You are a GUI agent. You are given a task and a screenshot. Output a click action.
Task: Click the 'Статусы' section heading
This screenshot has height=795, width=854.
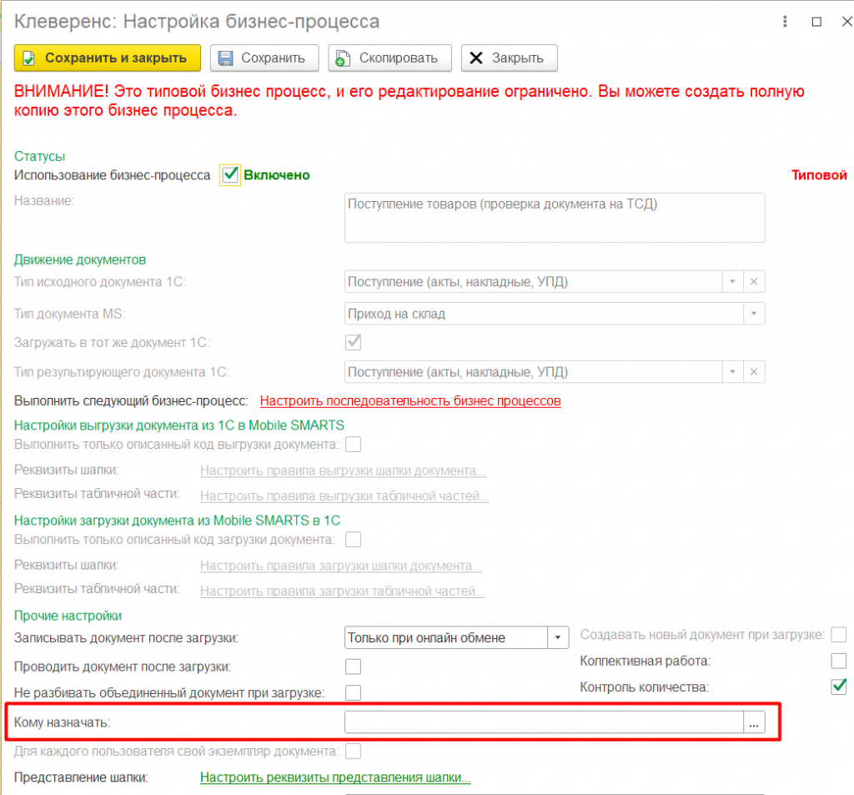[x=39, y=156]
